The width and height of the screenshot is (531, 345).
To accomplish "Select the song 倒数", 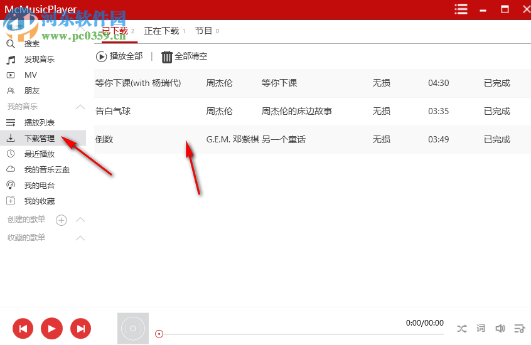I will pos(104,139).
